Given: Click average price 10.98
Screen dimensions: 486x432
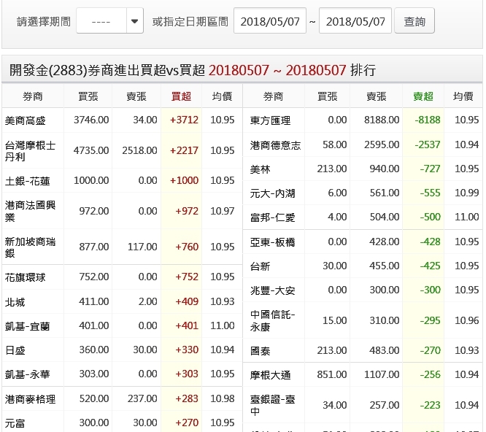Looking at the screenshot, I should click(223, 398).
